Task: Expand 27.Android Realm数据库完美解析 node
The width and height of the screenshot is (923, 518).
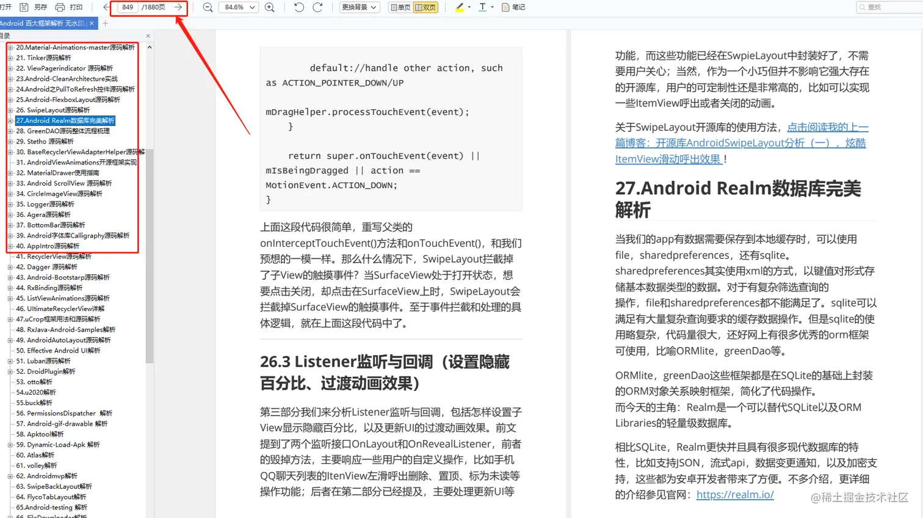Action: (x=10, y=121)
